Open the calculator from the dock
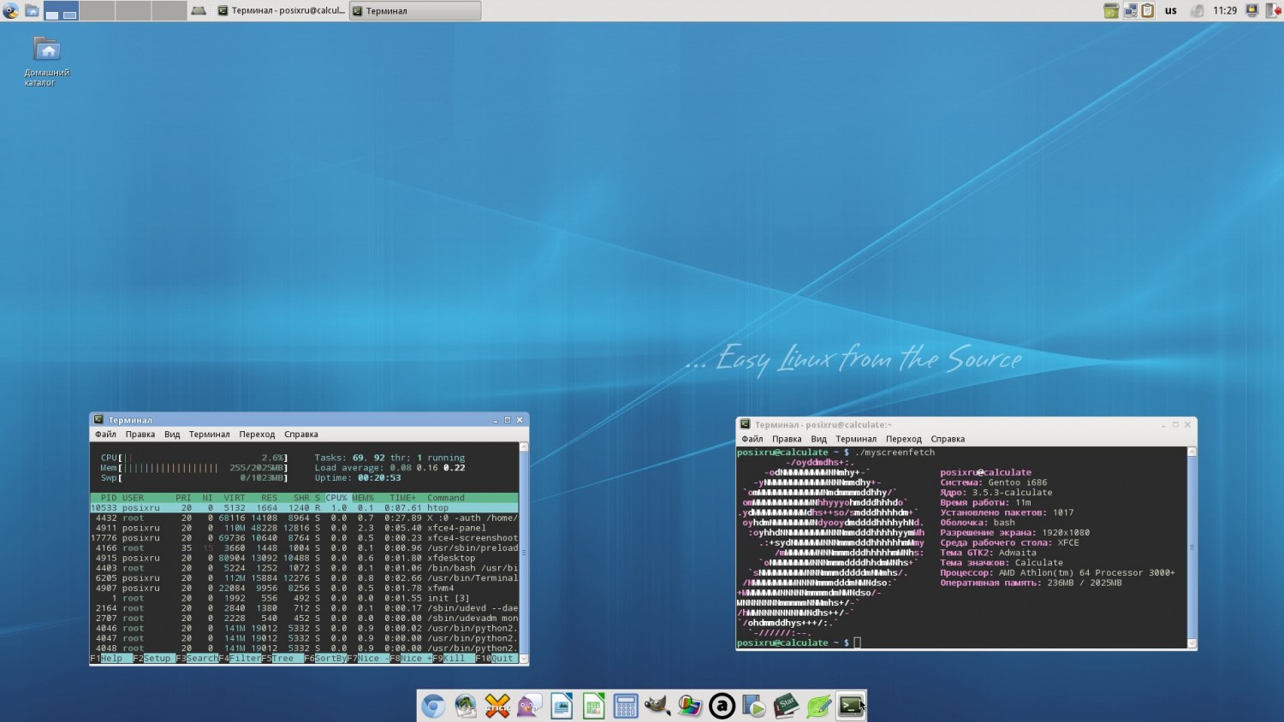The height and width of the screenshot is (722, 1284). click(x=626, y=706)
